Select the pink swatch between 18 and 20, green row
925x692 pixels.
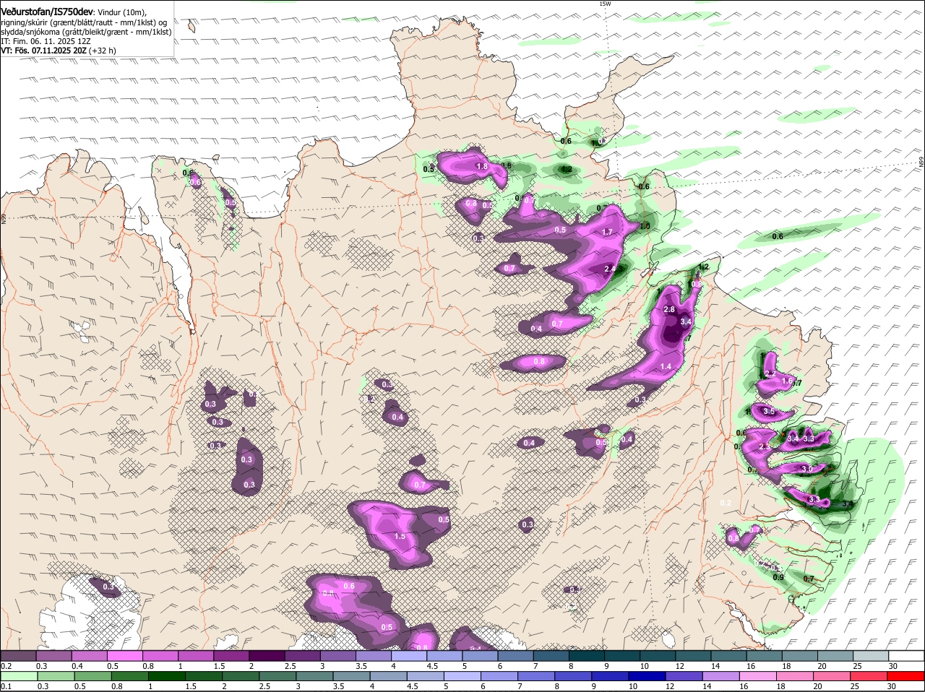[x=796, y=676]
